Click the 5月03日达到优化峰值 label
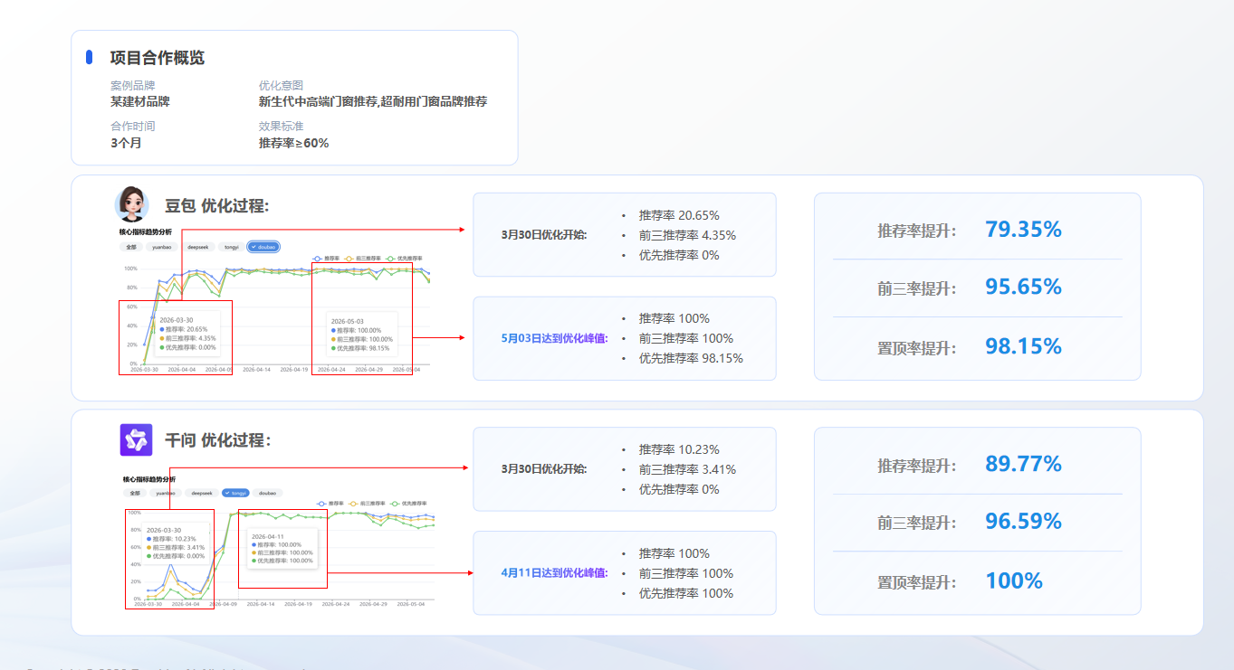This screenshot has width=1234, height=670. coord(554,338)
